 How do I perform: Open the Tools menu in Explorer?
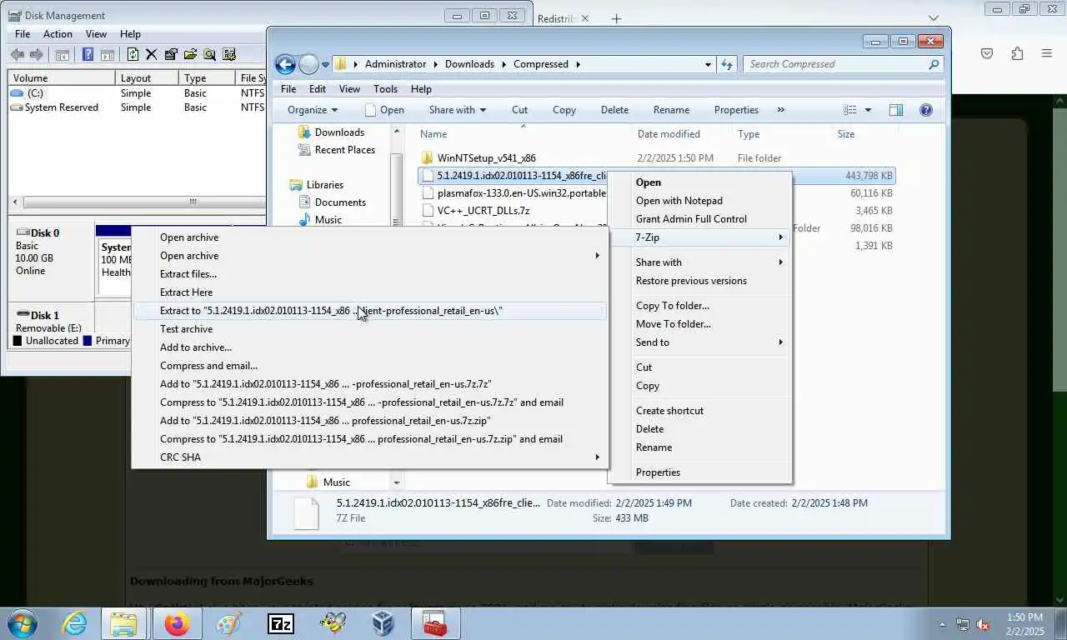(x=385, y=89)
